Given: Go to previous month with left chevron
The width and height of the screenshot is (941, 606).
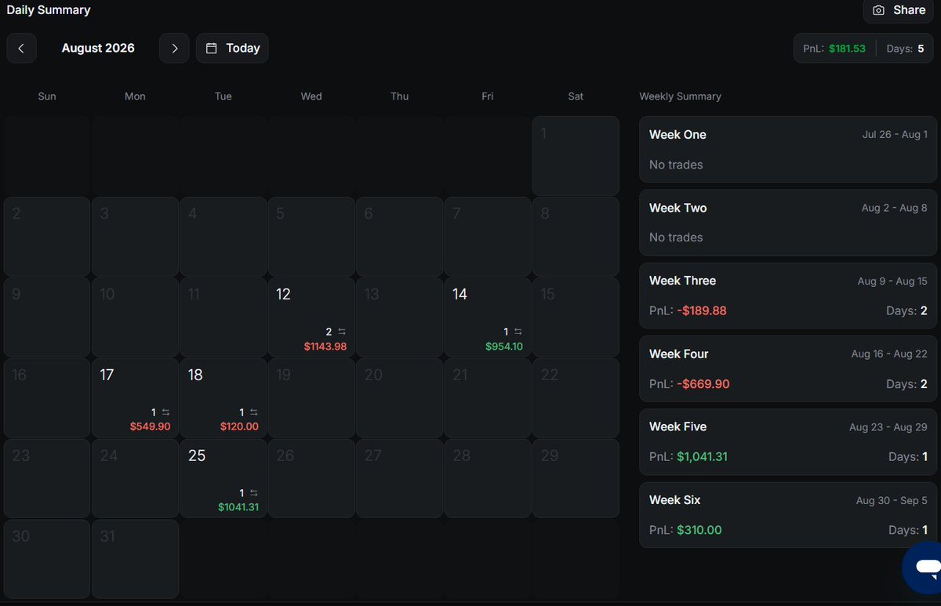Looking at the screenshot, I should click(21, 48).
